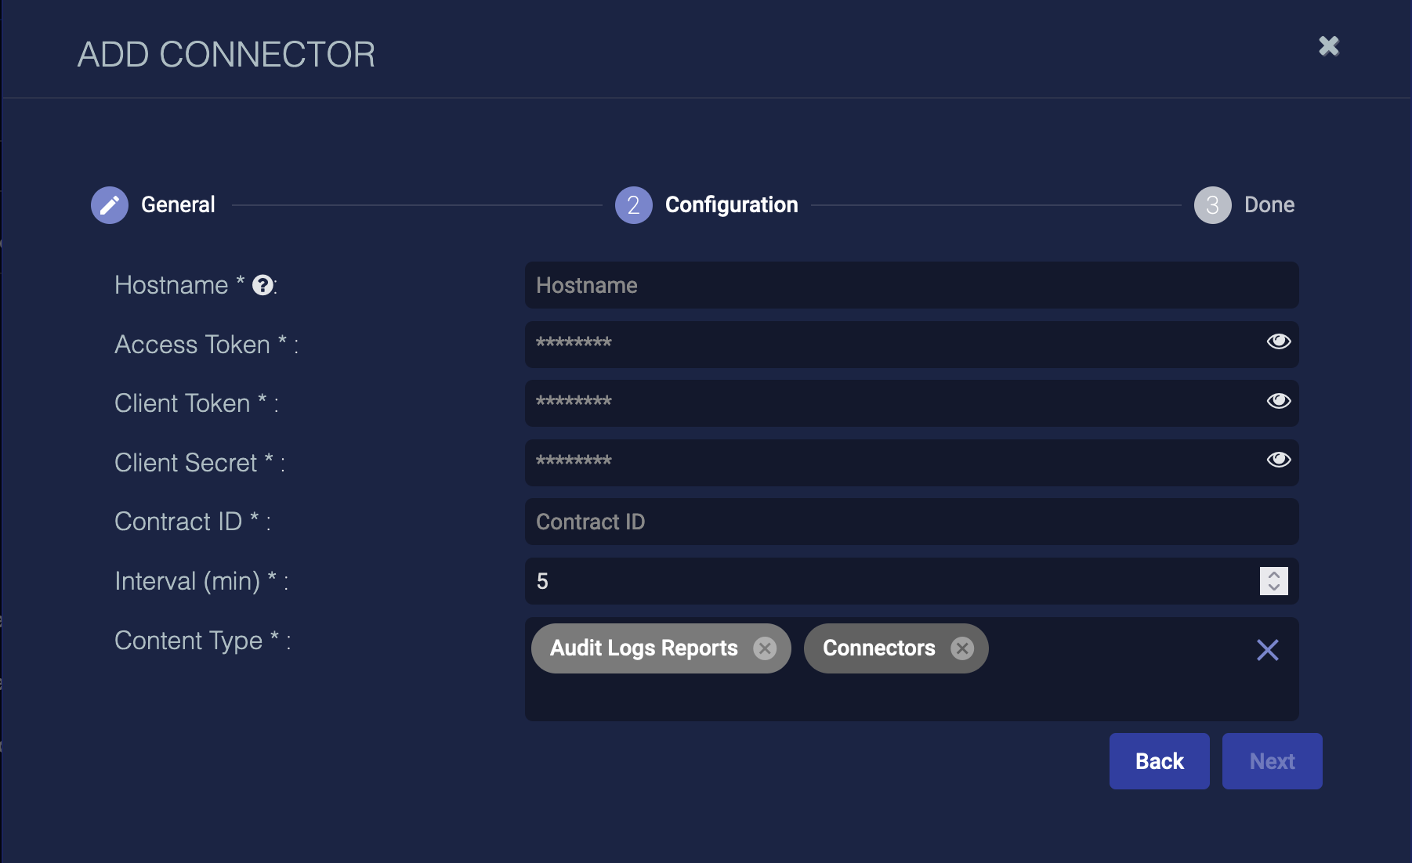This screenshot has width=1412, height=863.
Task: Click the step 3 Done circle
Action: (x=1212, y=205)
